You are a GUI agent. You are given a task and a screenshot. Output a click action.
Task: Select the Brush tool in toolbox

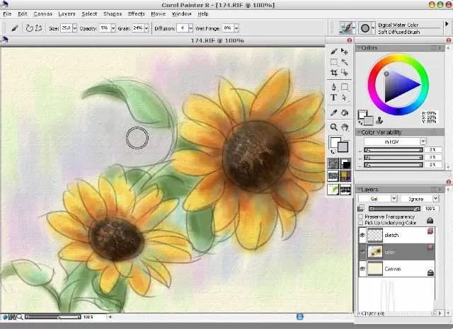point(334,52)
